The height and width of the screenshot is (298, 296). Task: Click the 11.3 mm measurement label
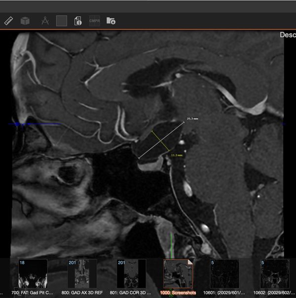[x=177, y=155]
